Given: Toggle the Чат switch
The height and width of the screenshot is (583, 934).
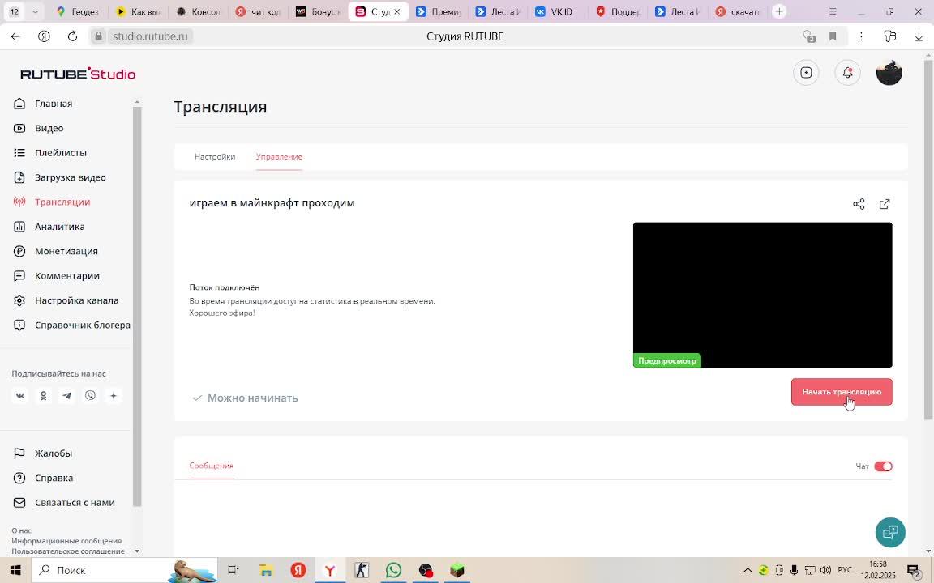Looking at the screenshot, I should point(883,466).
